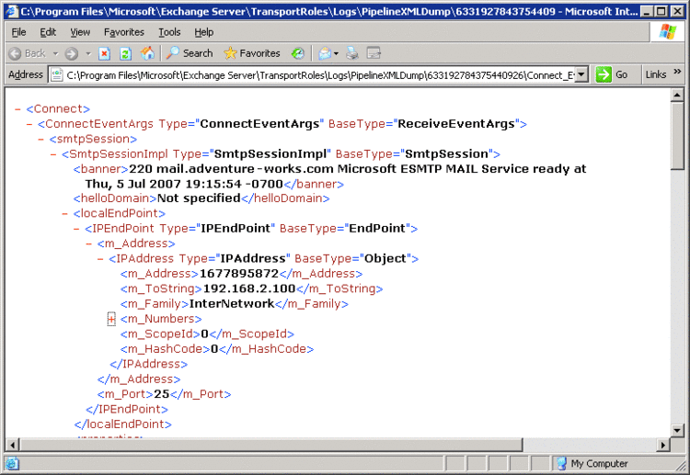Click the Back button label
This screenshot has width=690, height=475.
(x=35, y=53)
